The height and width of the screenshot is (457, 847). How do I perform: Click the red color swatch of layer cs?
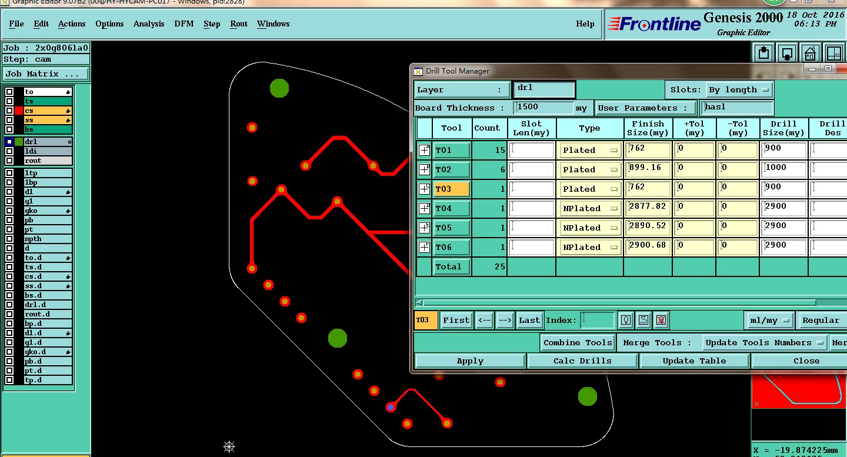click(19, 111)
